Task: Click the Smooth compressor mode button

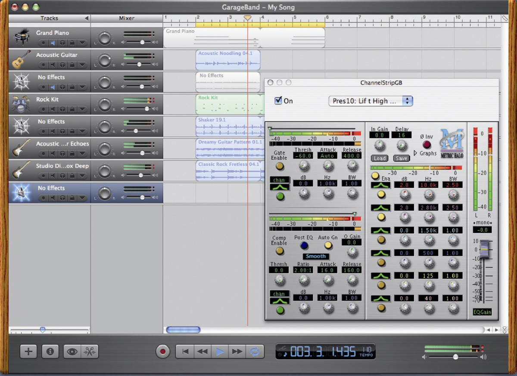Action: [x=316, y=256]
